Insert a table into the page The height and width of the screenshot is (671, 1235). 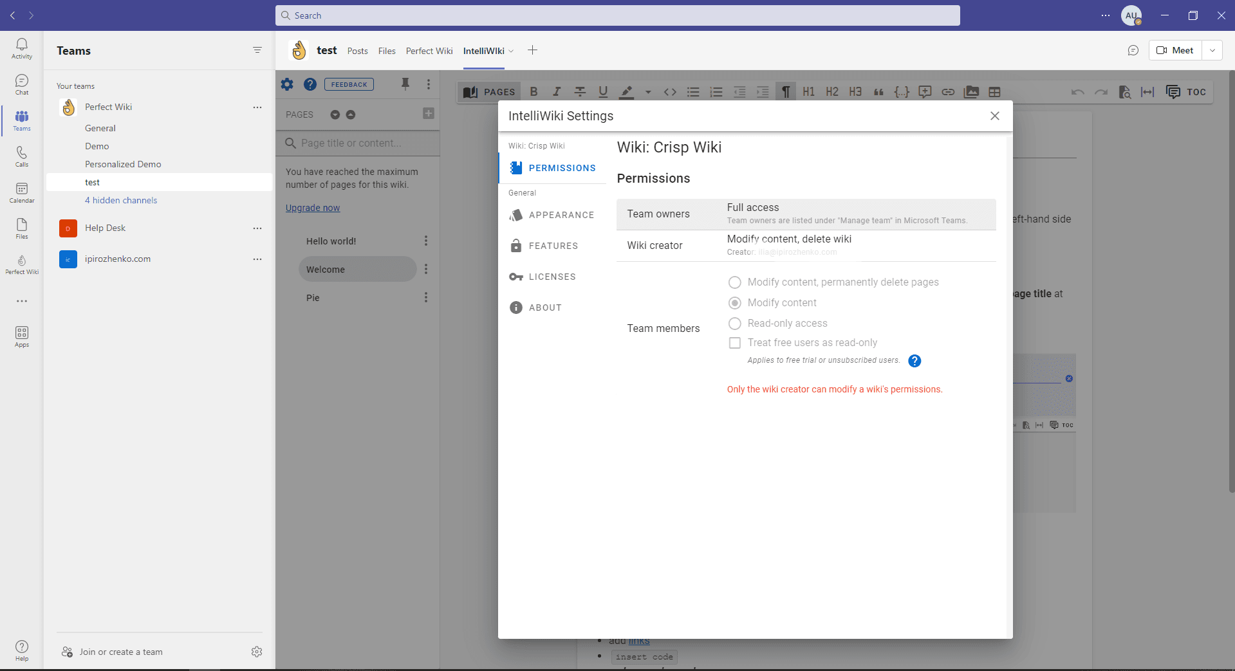[x=994, y=92]
